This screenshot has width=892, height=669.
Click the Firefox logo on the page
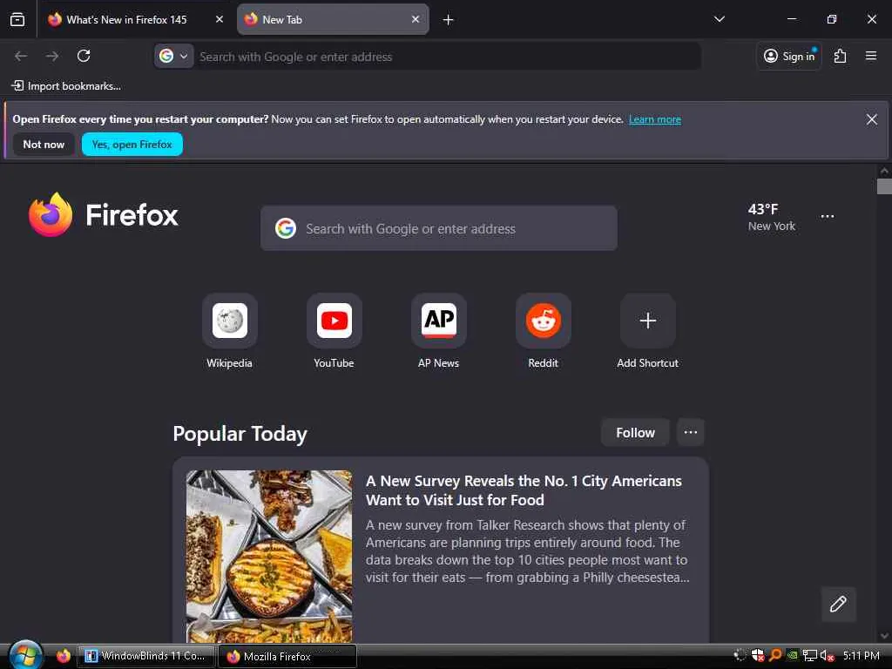[104, 215]
